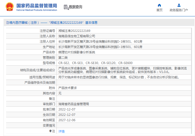Click National Medical Products Administration text
The image size is (195, 136).
(37, 10)
